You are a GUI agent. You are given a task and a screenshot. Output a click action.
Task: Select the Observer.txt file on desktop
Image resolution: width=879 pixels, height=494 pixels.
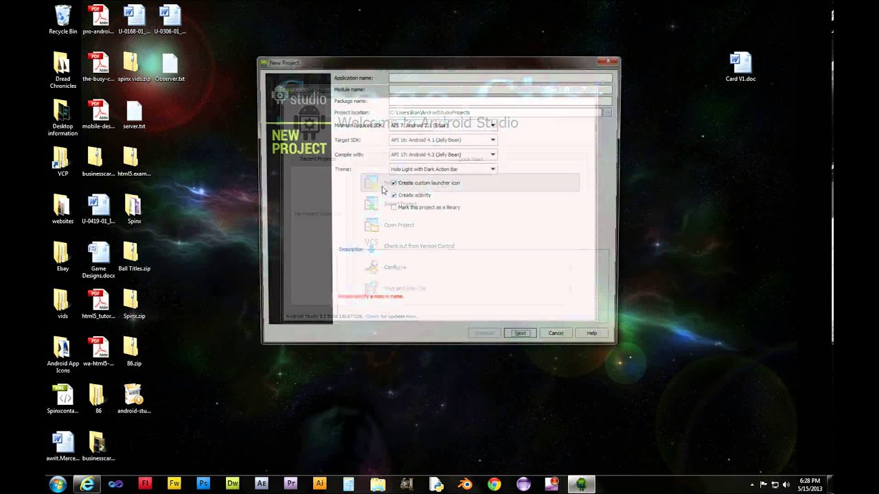(x=170, y=67)
